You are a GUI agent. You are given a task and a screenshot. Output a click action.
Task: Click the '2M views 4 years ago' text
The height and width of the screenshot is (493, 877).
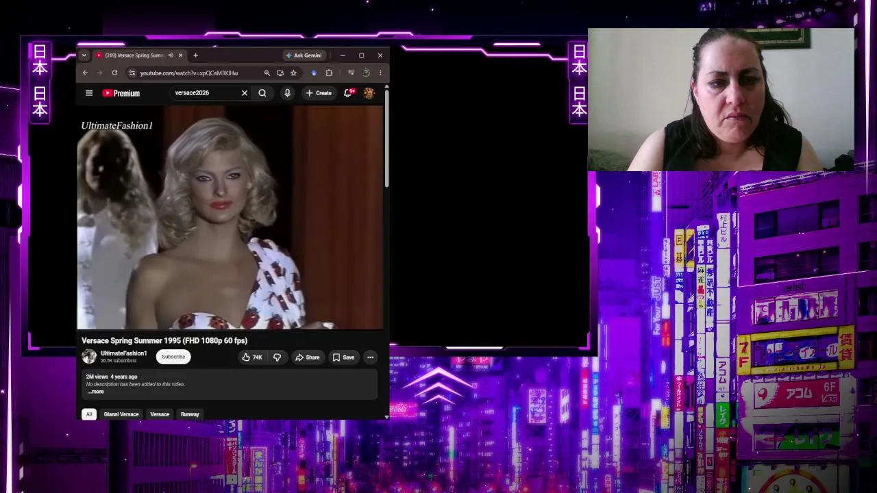tap(112, 377)
